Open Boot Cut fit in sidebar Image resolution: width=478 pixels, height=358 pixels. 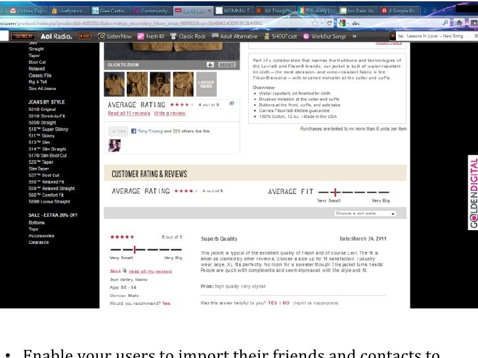click(x=37, y=62)
